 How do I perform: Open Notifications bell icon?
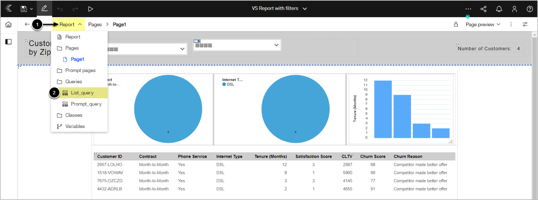coord(499,9)
